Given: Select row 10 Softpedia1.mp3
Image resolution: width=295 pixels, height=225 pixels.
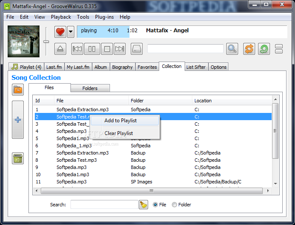Looking at the screenshot, I should tap(153, 174).
